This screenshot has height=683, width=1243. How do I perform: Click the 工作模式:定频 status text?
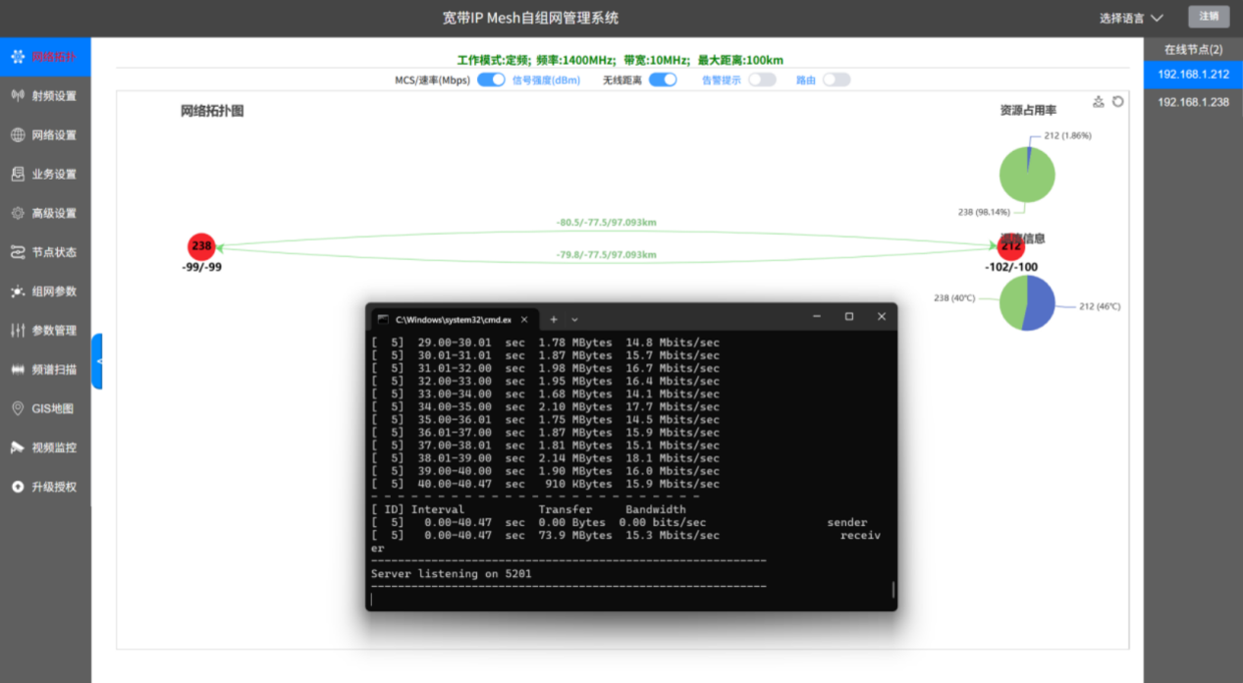(x=494, y=60)
